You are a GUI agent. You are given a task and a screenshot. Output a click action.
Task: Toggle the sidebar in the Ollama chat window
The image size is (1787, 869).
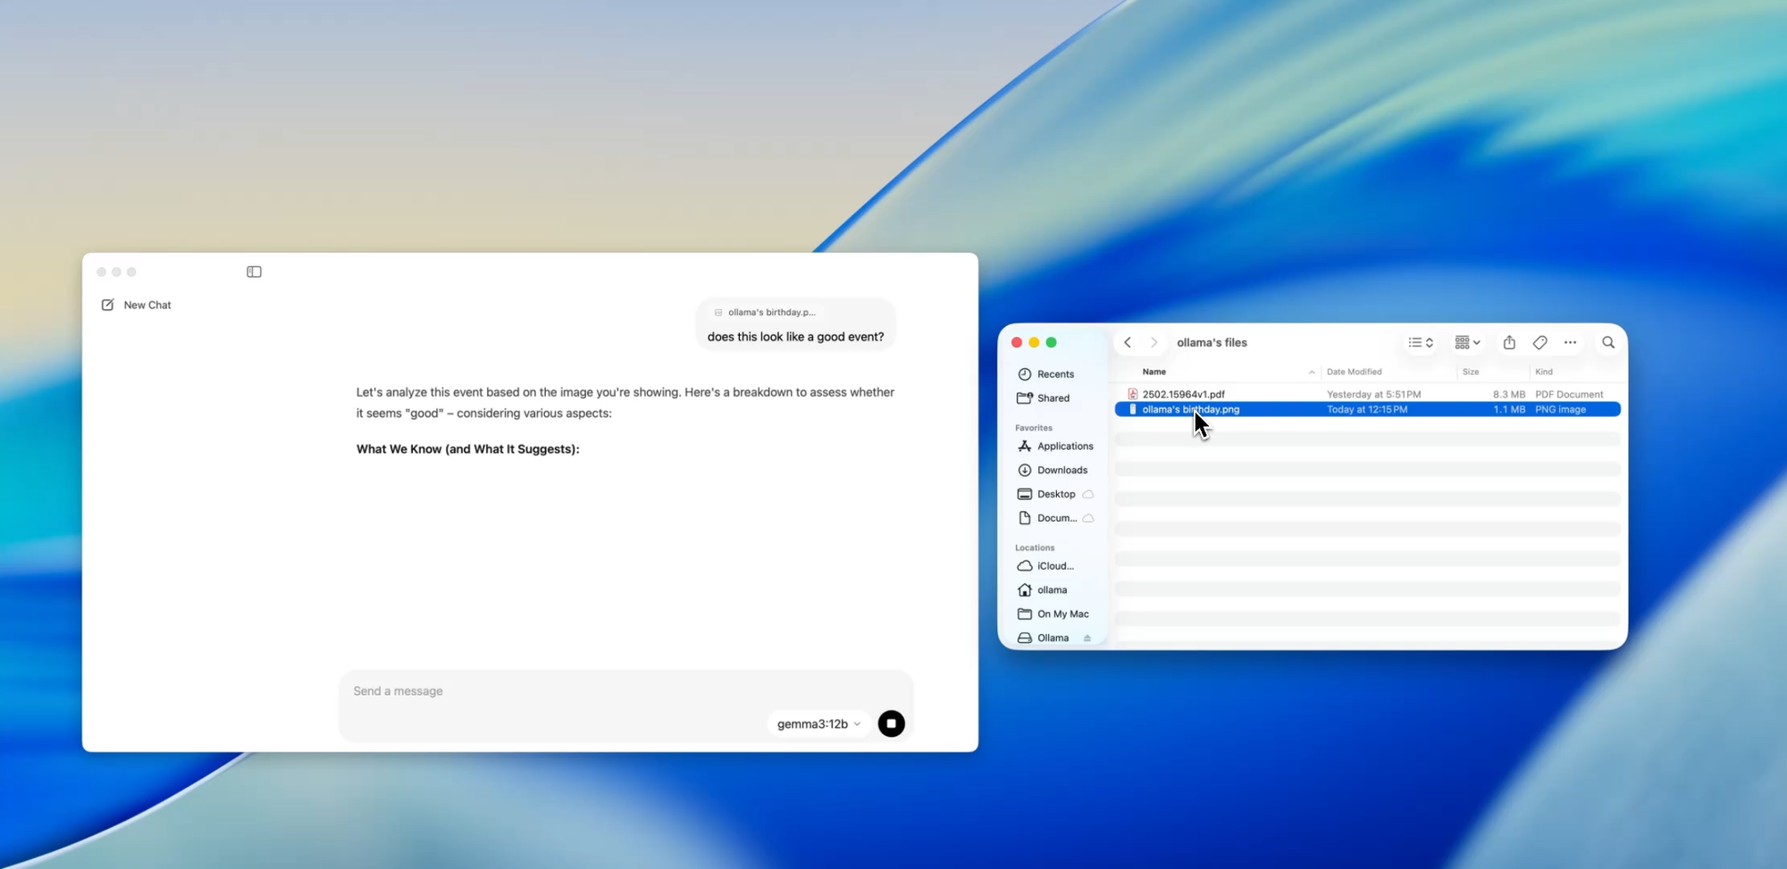coord(254,272)
